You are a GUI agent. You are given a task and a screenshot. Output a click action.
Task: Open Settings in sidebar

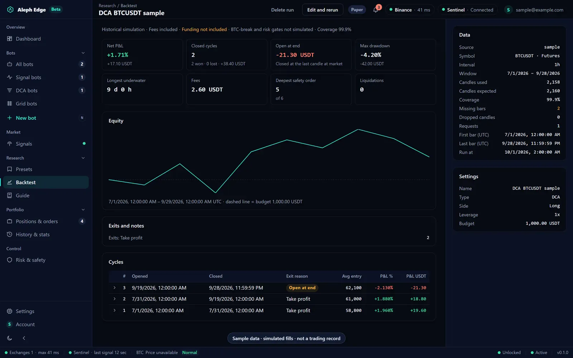46,311
